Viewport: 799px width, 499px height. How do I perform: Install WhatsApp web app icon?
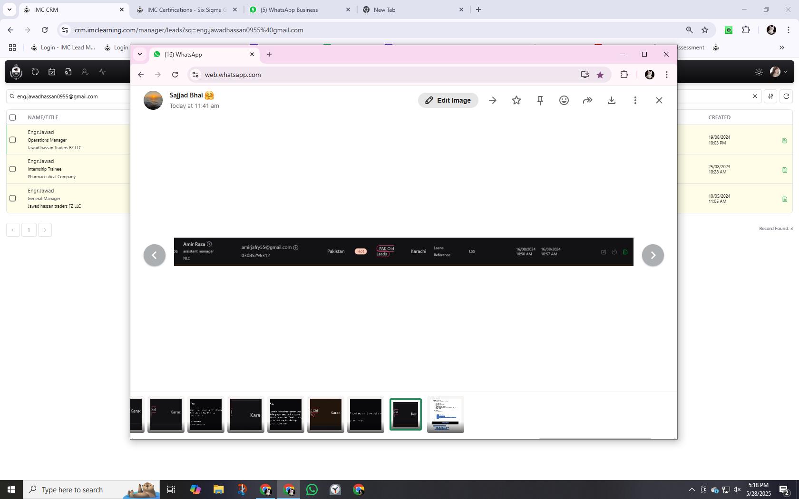pos(585,75)
